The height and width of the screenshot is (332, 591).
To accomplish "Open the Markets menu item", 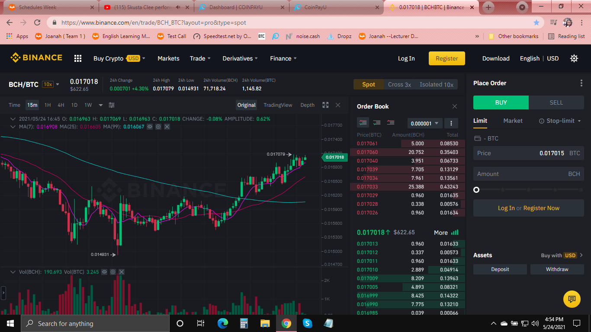I will 168,58.
